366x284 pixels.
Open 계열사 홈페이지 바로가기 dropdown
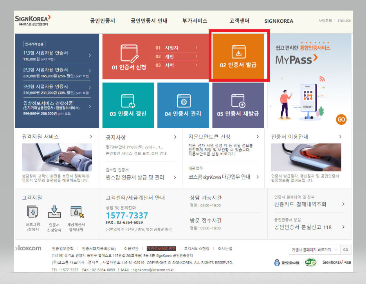coord(314,250)
